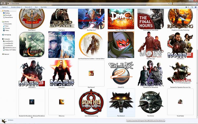Select the Resident Evil Revelations small icon

pos(32,102)
